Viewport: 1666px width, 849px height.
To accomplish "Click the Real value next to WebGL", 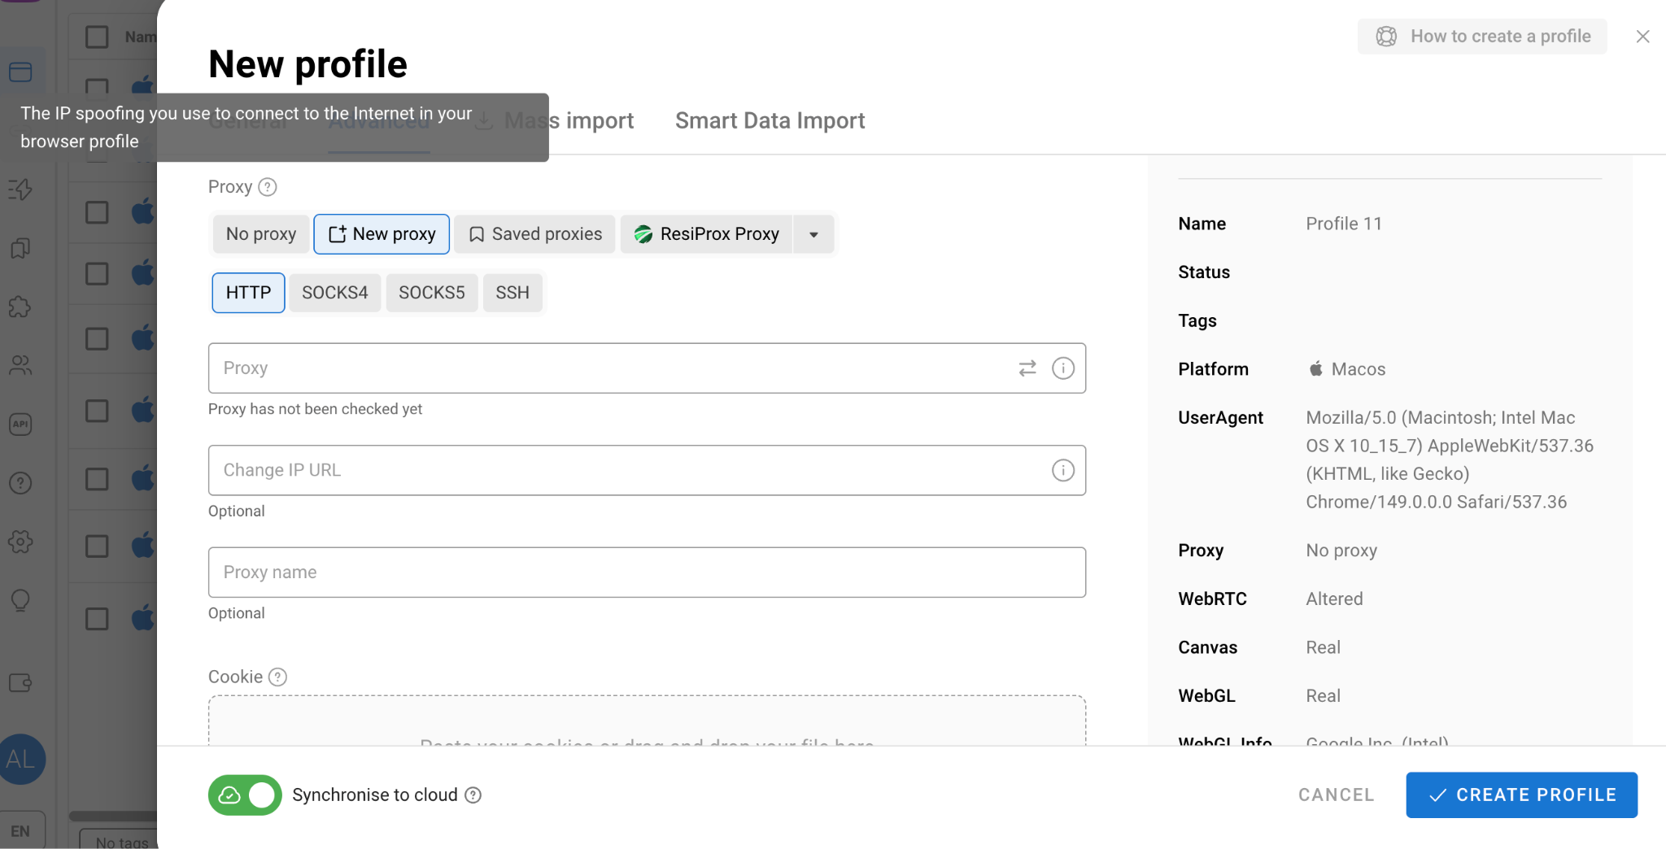I will click(x=1323, y=696).
